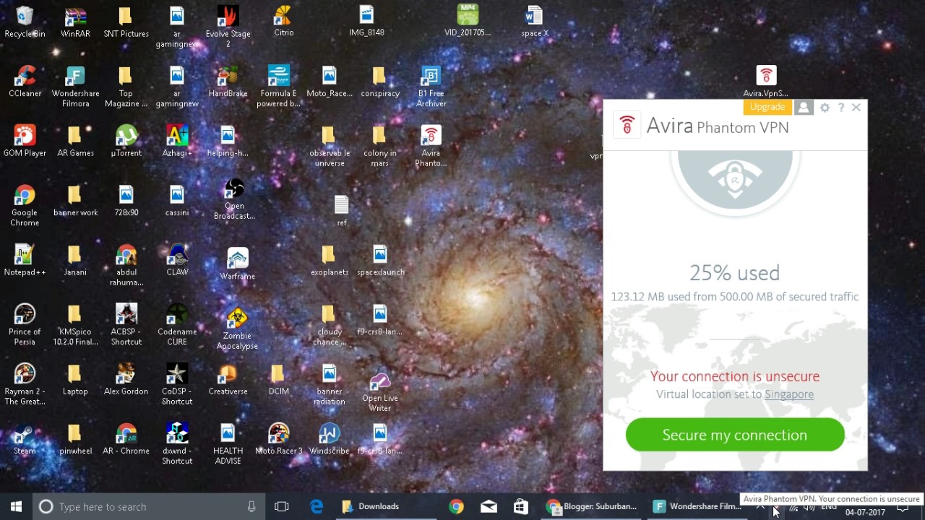Open the Avira account profile icon
Image resolution: width=925 pixels, height=520 pixels.
click(x=804, y=108)
